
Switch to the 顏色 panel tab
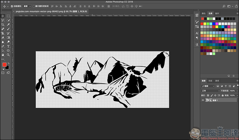pyautogui.click(x=204, y=13)
